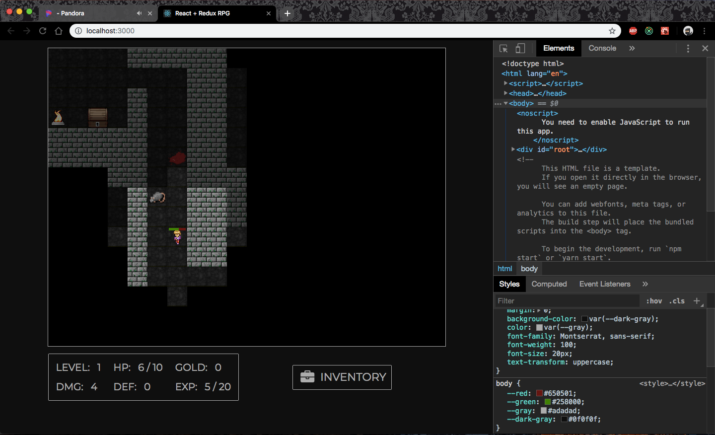Click the HP 6/10 stat
Viewport: 715px width, 435px height.
point(138,367)
